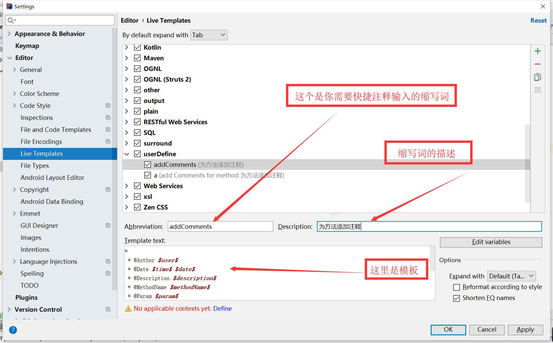Add a new live template with plus icon
553x343 pixels.
pos(537,51)
